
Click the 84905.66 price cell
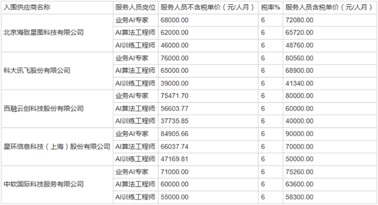pos(208,134)
